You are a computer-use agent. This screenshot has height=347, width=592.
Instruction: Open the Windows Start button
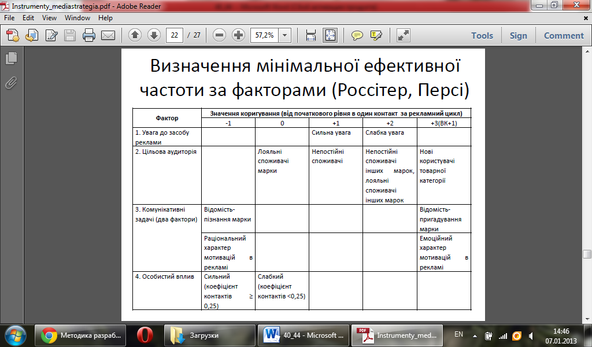point(16,335)
